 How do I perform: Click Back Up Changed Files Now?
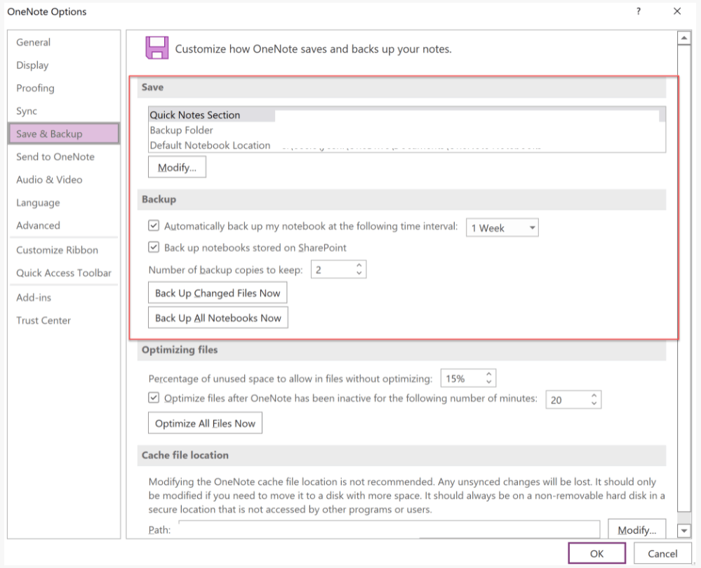coord(218,293)
